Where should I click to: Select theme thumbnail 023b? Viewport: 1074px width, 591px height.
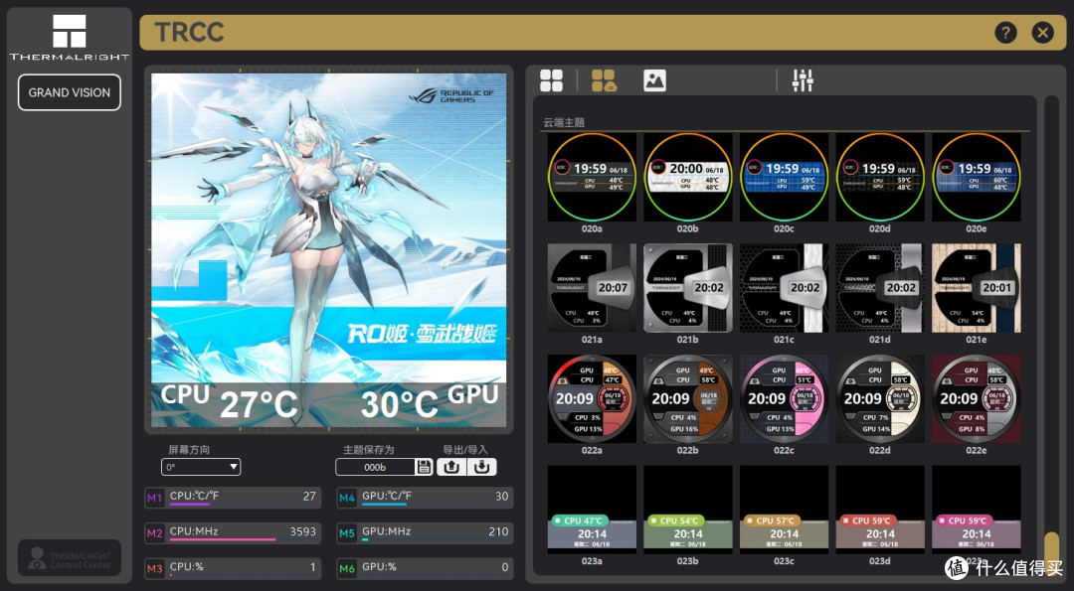pos(688,510)
